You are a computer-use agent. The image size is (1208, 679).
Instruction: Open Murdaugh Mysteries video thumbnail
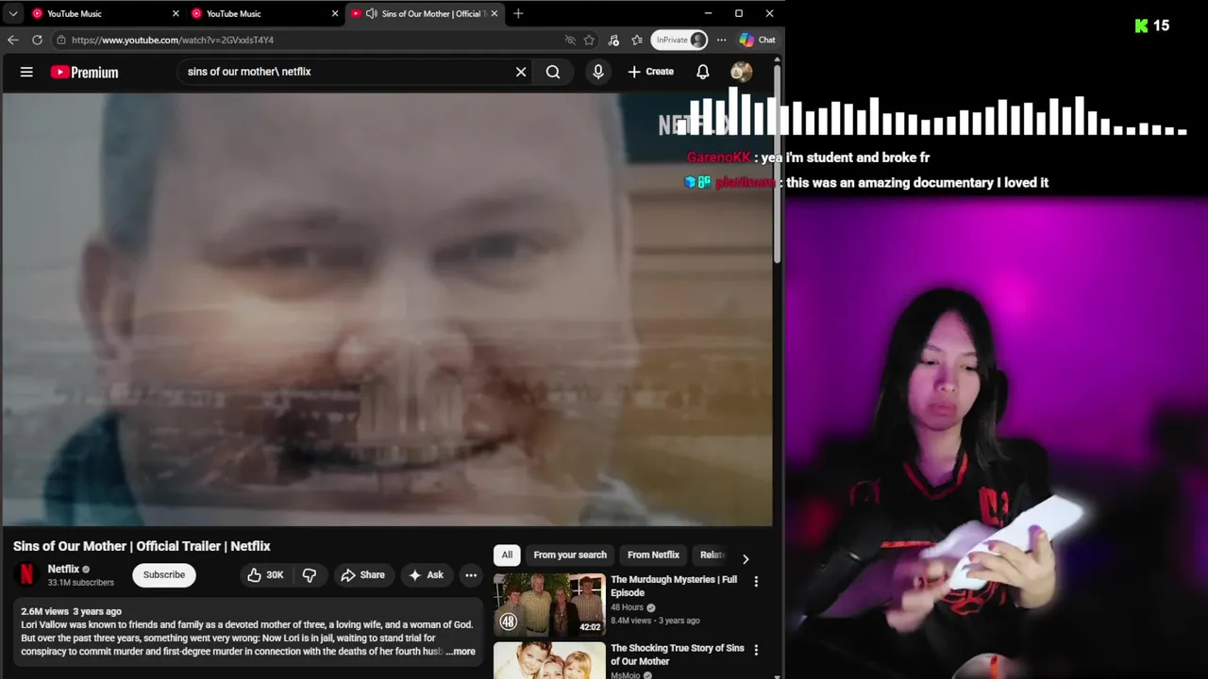point(549,604)
